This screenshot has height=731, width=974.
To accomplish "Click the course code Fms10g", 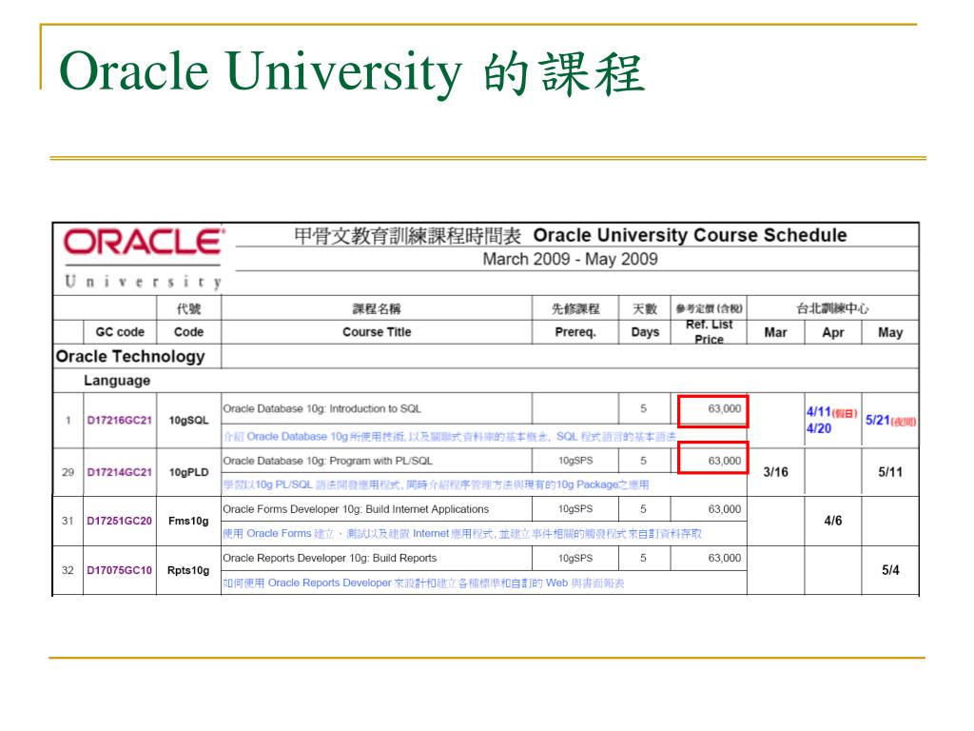I will (188, 521).
